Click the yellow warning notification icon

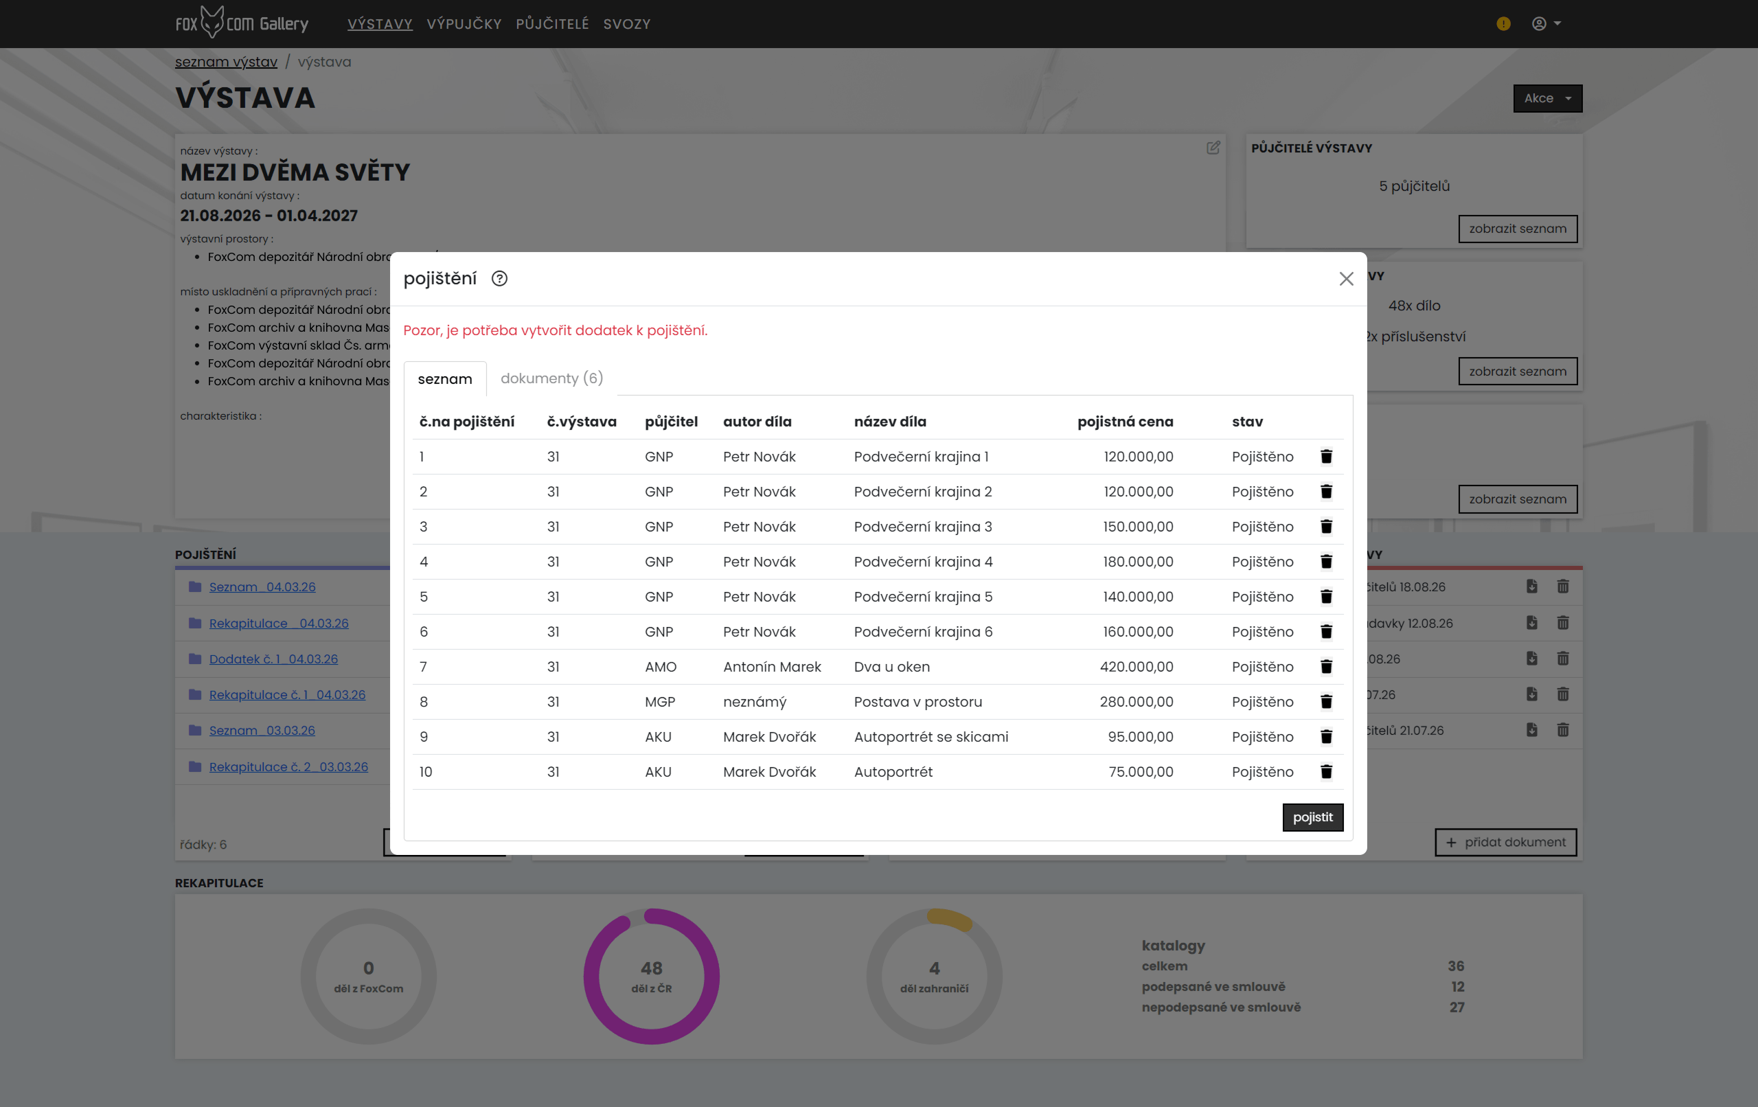pos(1503,23)
